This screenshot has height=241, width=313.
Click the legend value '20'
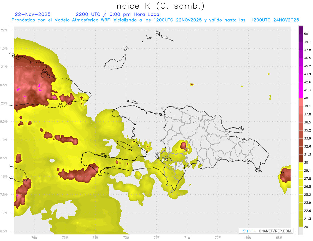click(x=306, y=227)
